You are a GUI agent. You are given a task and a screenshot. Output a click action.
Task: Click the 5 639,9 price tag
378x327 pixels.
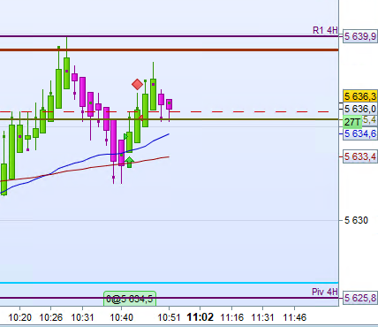click(360, 36)
